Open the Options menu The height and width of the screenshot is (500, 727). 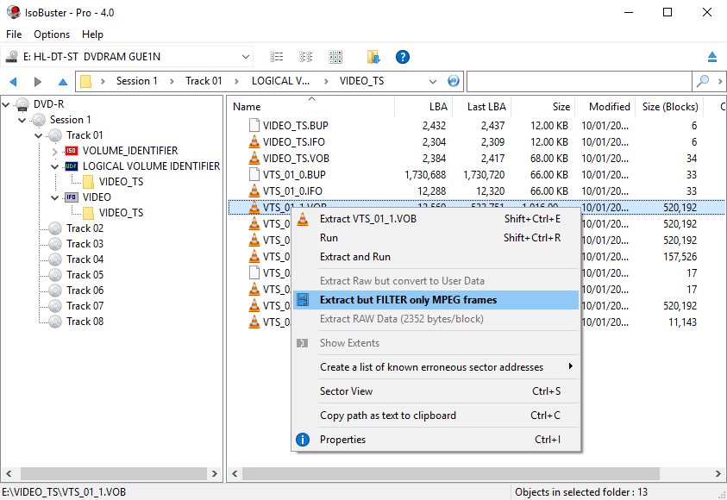[52, 34]
